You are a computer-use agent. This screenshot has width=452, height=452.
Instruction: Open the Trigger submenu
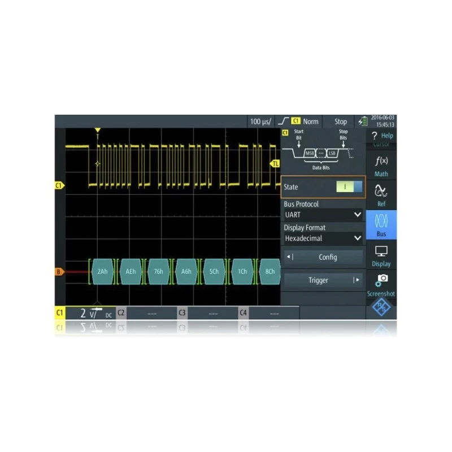(x=323, y=280)
